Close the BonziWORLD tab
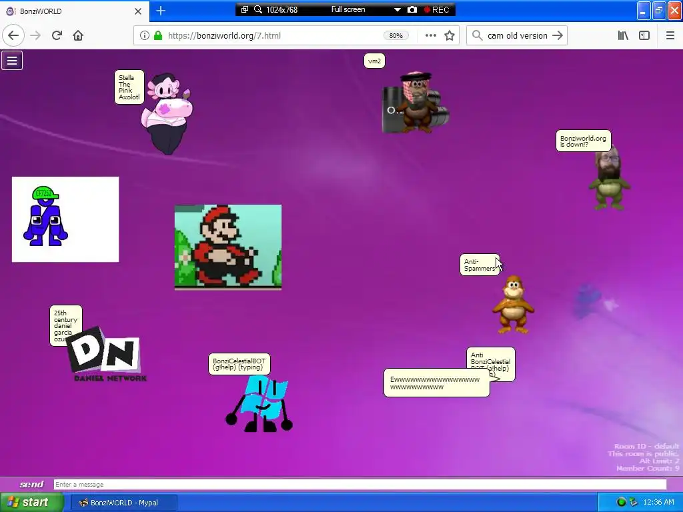 pyautogui.click(x=138, y=11)
